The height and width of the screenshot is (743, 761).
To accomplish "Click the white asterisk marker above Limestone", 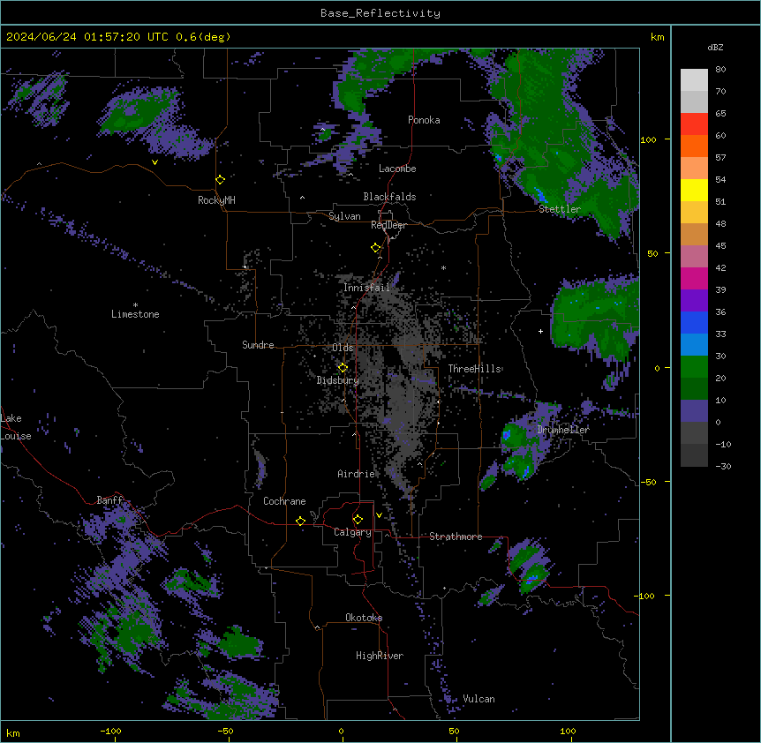I will [x=135, y=305].
